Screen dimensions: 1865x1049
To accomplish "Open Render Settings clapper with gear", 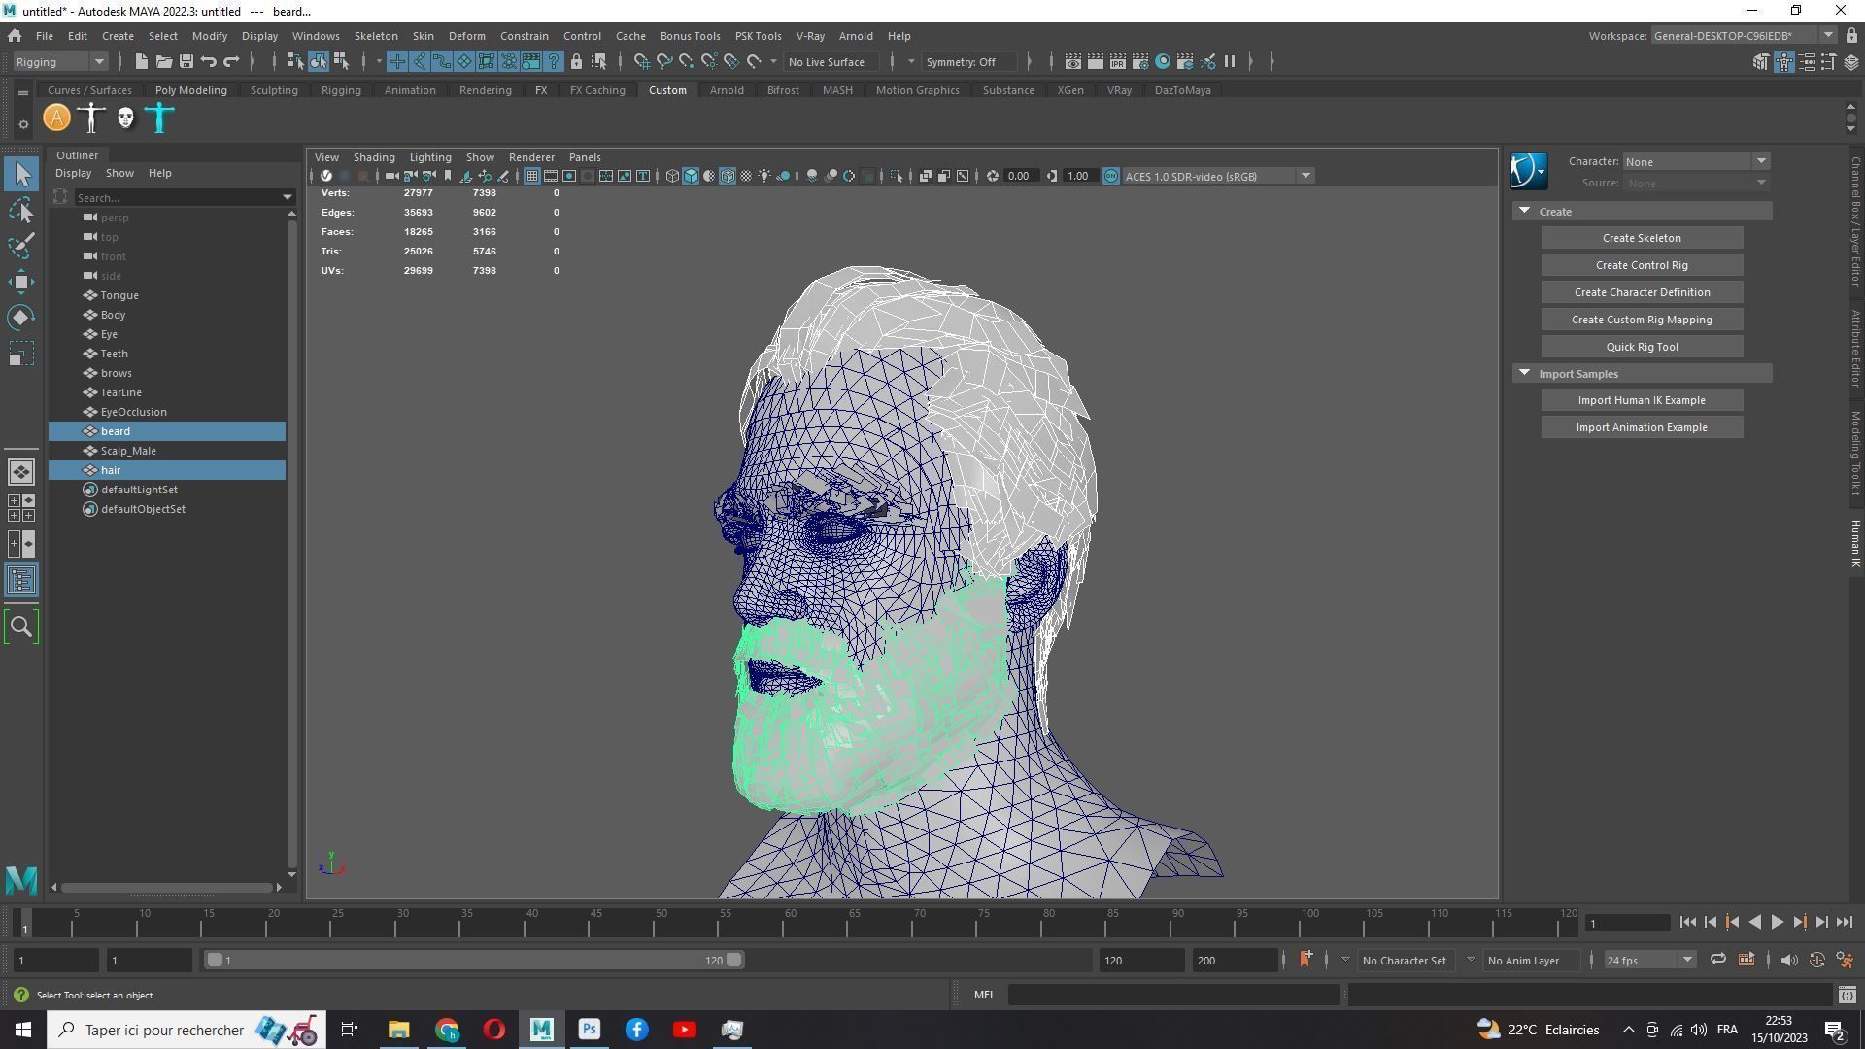I will [x=1139, y=62].
